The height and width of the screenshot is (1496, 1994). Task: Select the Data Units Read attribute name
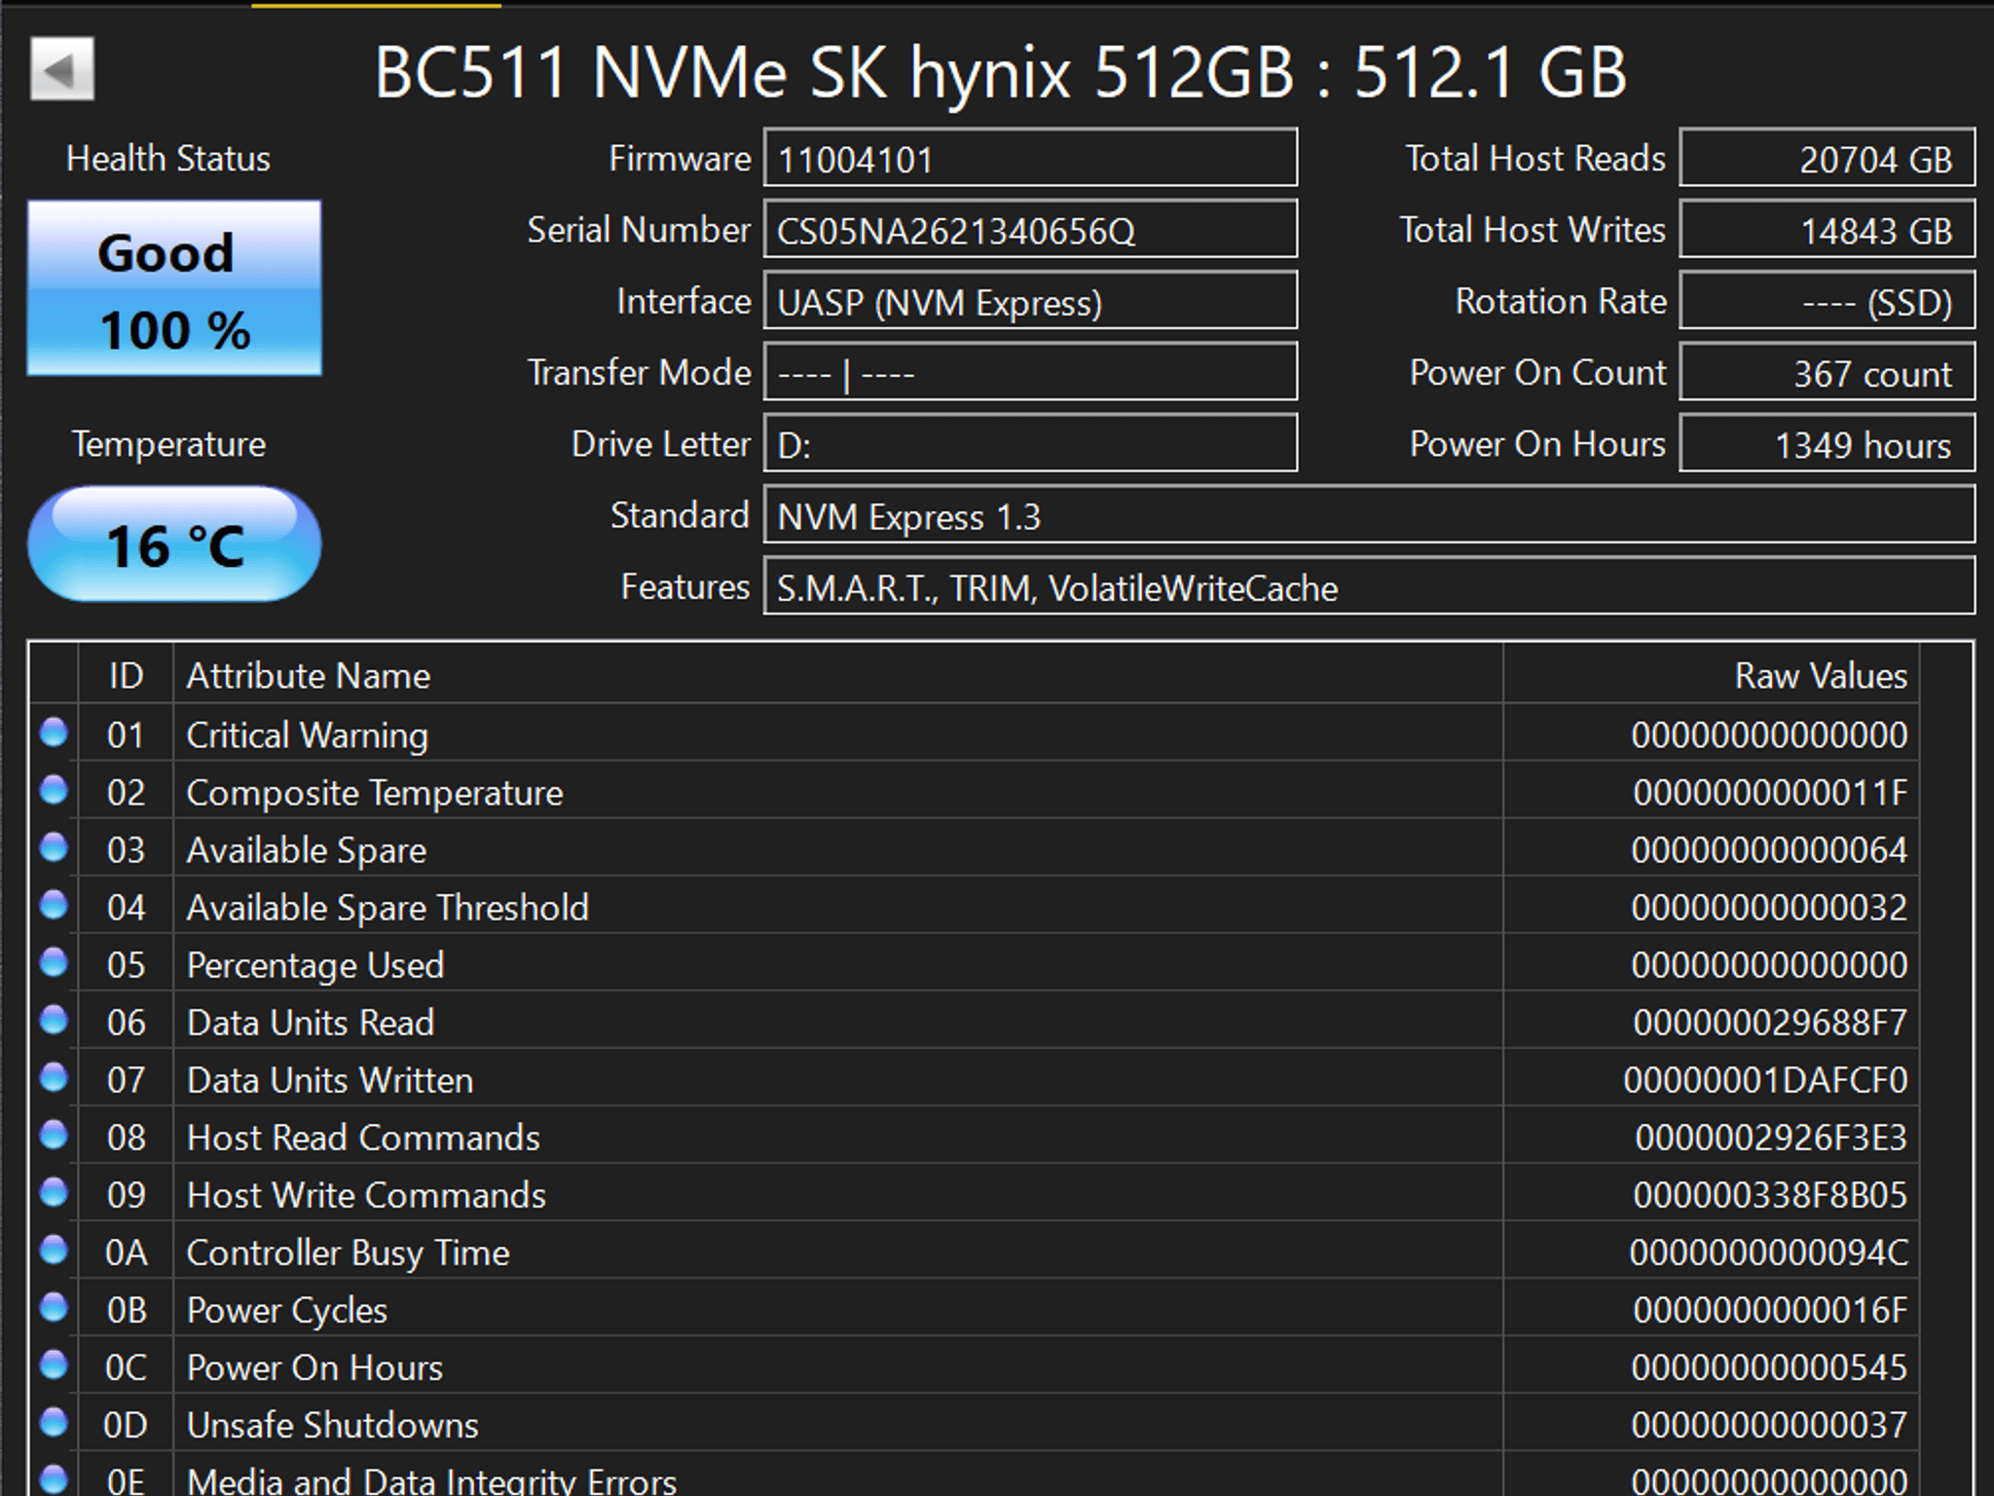pos(311,1022)
